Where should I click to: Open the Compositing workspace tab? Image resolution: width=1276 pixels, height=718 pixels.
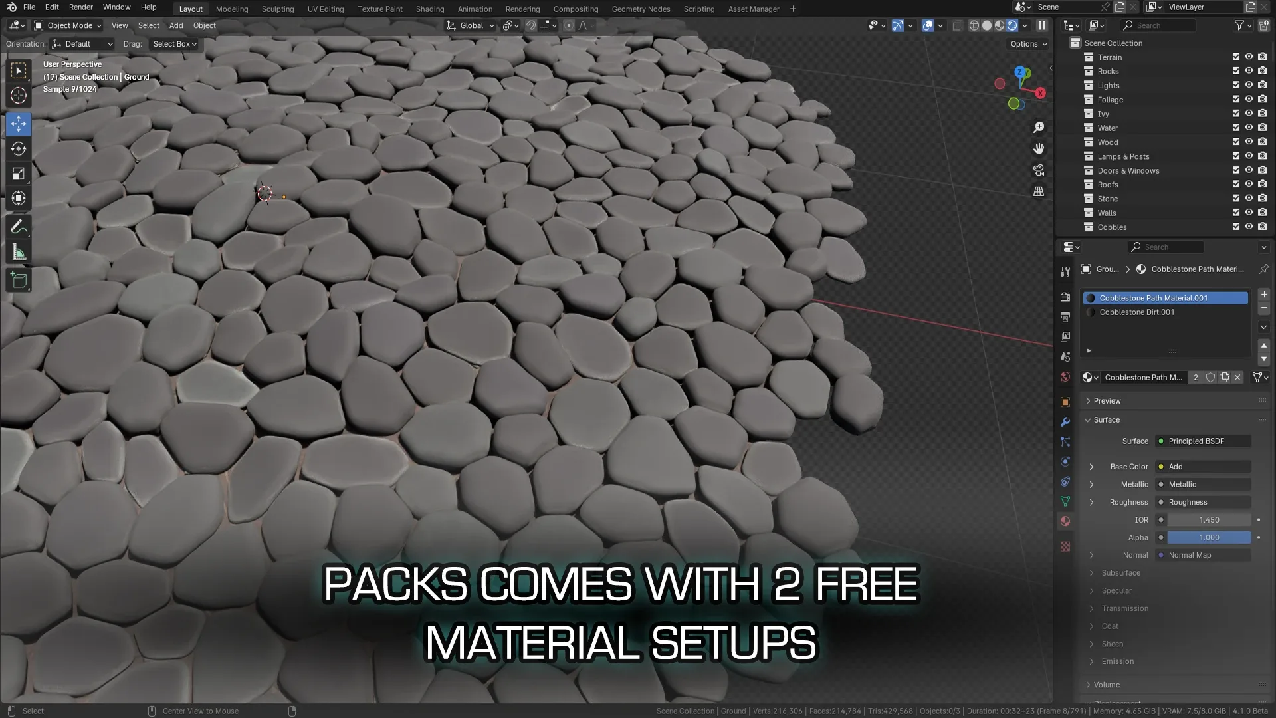tap(576, 9)
